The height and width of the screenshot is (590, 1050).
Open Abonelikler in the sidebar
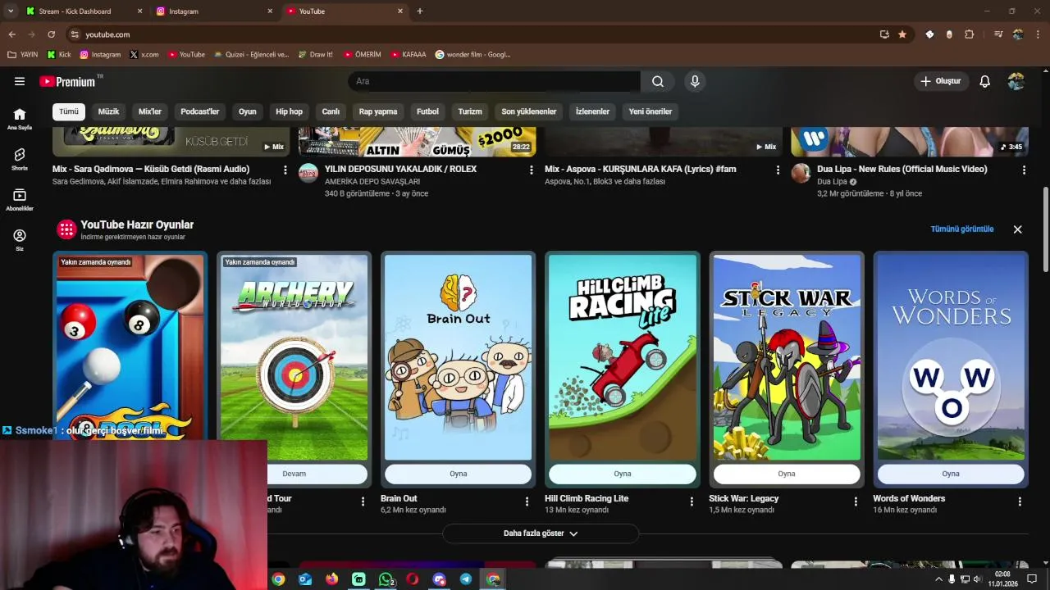tap(20, 200)
